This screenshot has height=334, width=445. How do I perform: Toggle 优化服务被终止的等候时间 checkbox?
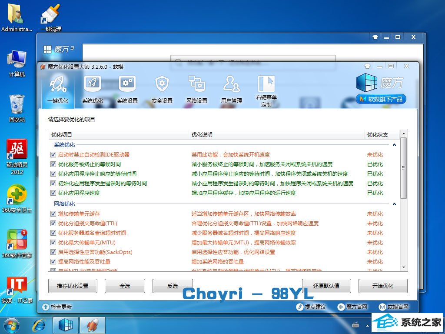53,164
